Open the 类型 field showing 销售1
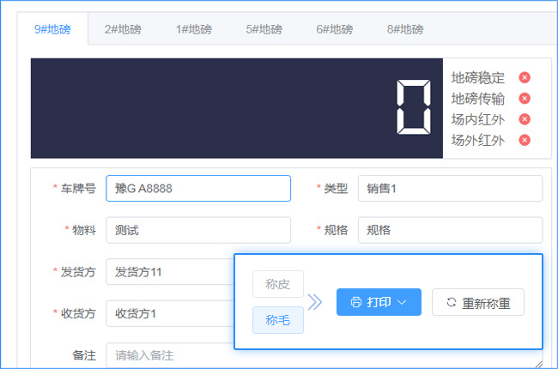Image resolution: width=558 pixels, height=369 pixels. pos(450,189)
